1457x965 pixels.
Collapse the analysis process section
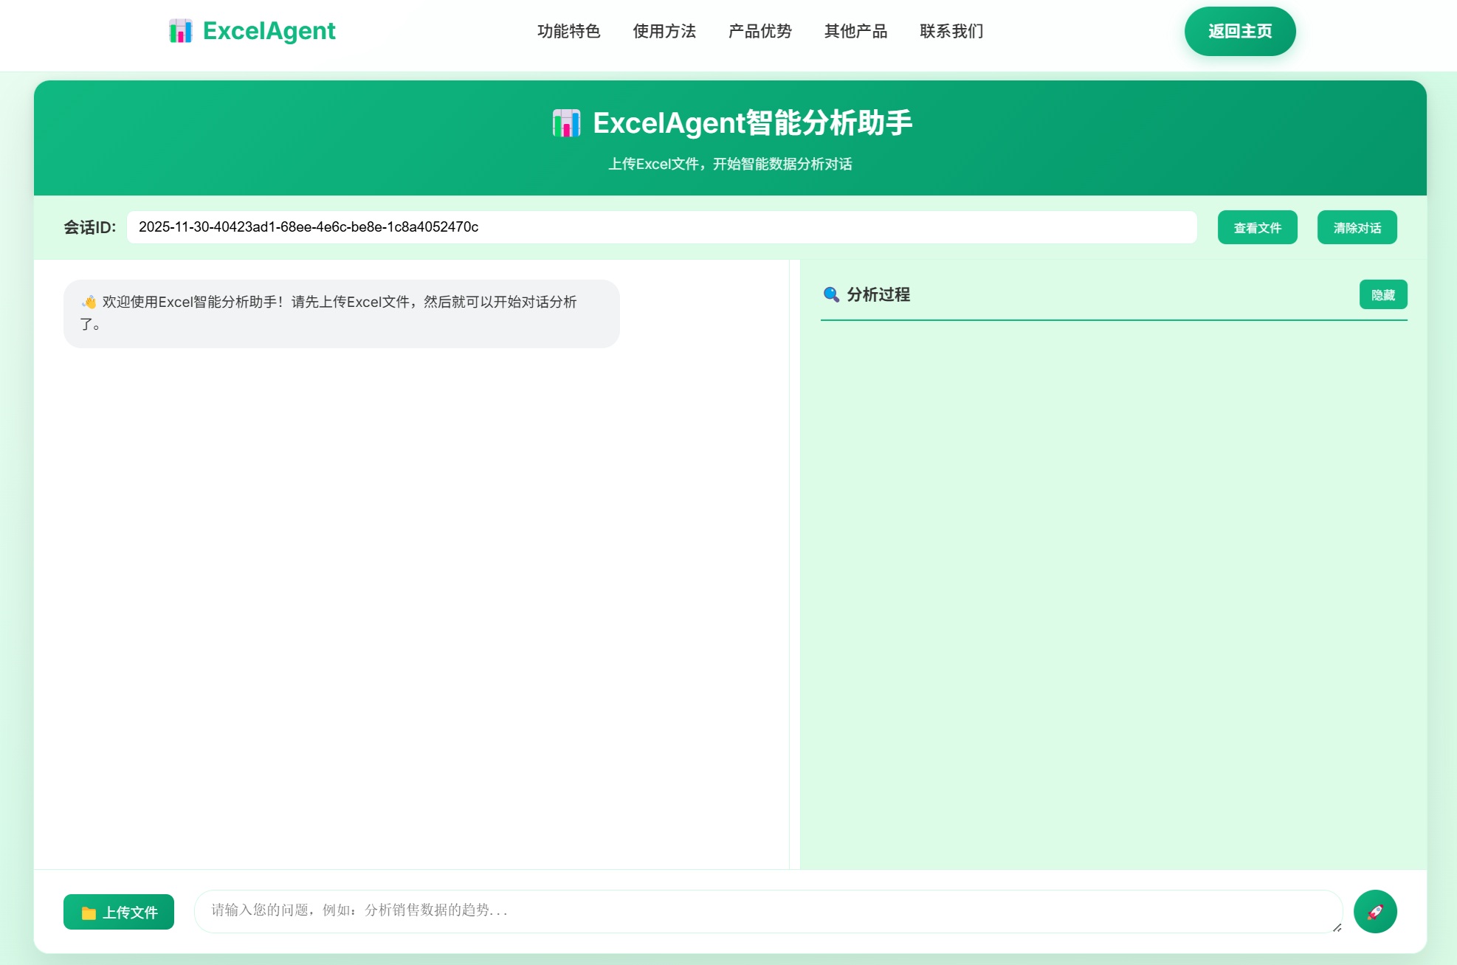coord(1382,294)
